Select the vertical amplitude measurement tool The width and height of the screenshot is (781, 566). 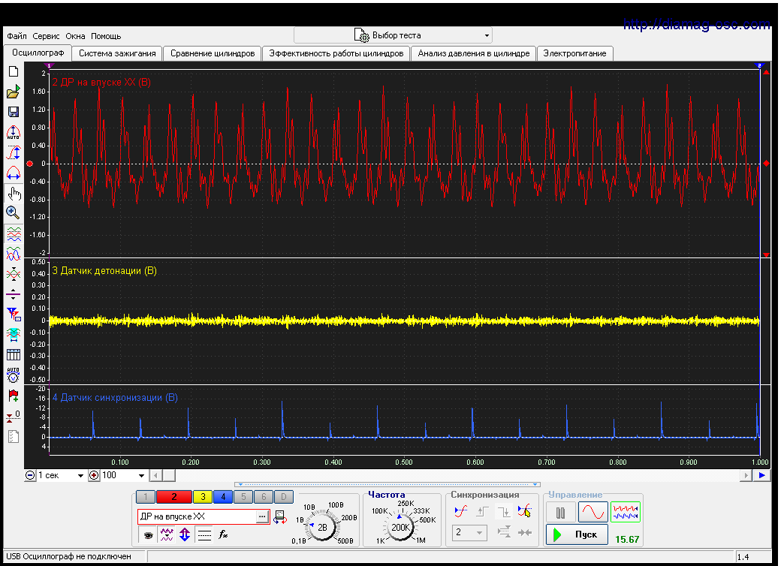click(x=14, y=152)
